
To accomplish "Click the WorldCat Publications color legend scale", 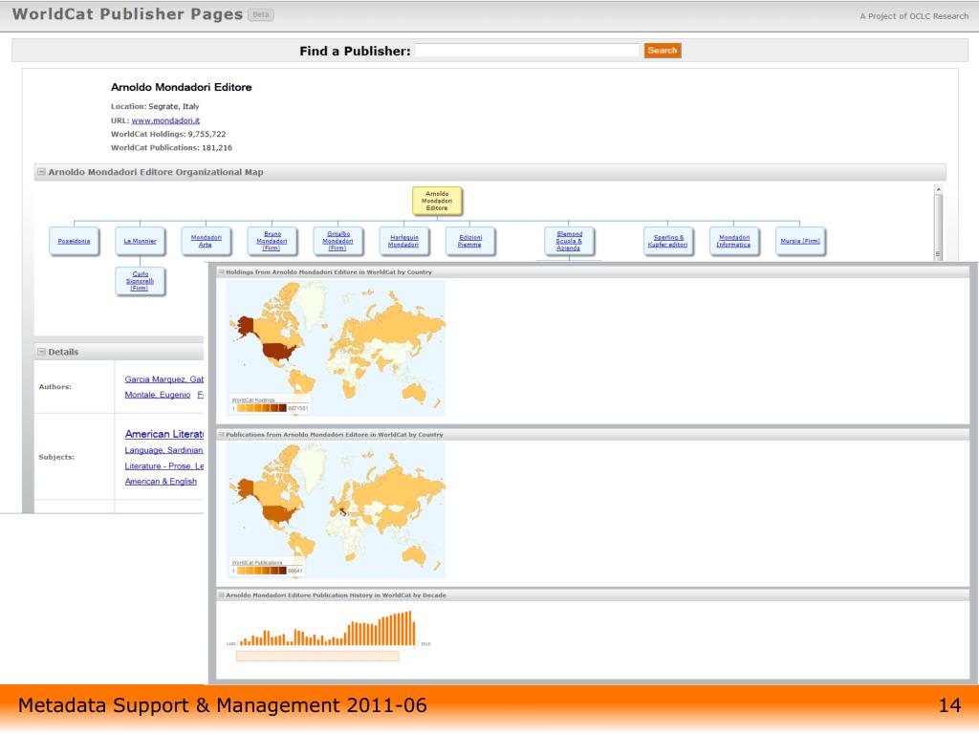I will tap(261, 571).
